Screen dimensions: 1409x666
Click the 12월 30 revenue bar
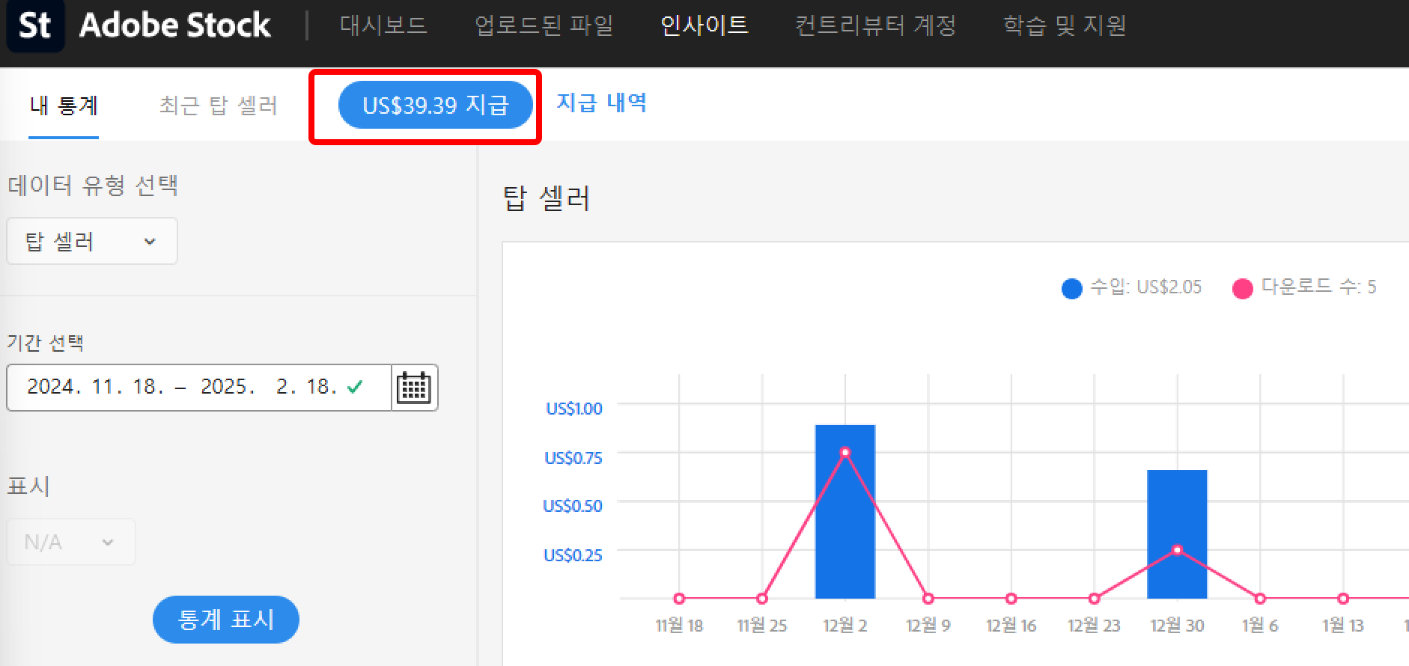click(1177, 534)
